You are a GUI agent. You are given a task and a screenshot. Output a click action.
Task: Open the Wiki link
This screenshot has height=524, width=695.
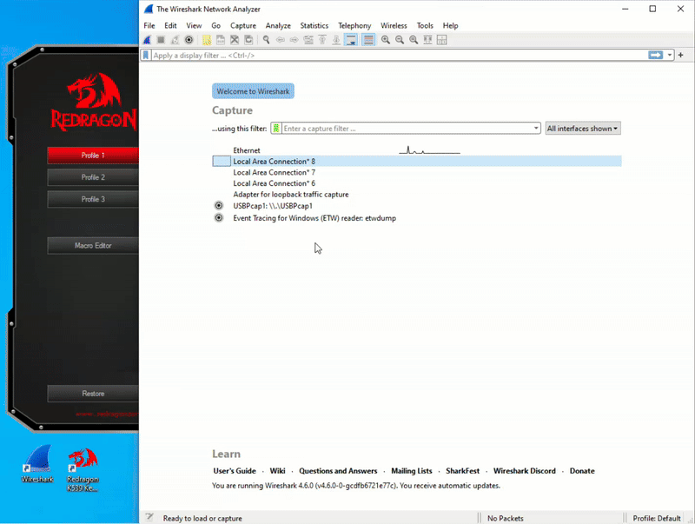[x=277, y=471]
